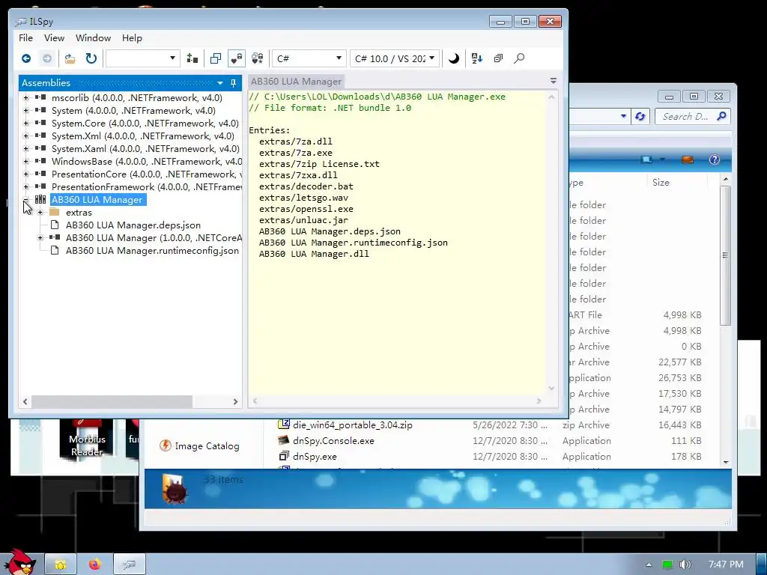
Task: Select the PresentationCore assembly row
Action: pyautogui.click(x=146, y=174)
